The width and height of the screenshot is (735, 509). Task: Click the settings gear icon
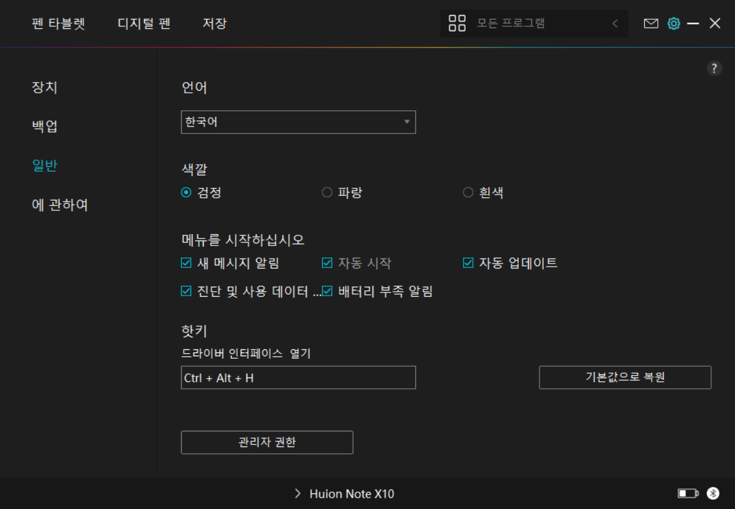(674, 24)
